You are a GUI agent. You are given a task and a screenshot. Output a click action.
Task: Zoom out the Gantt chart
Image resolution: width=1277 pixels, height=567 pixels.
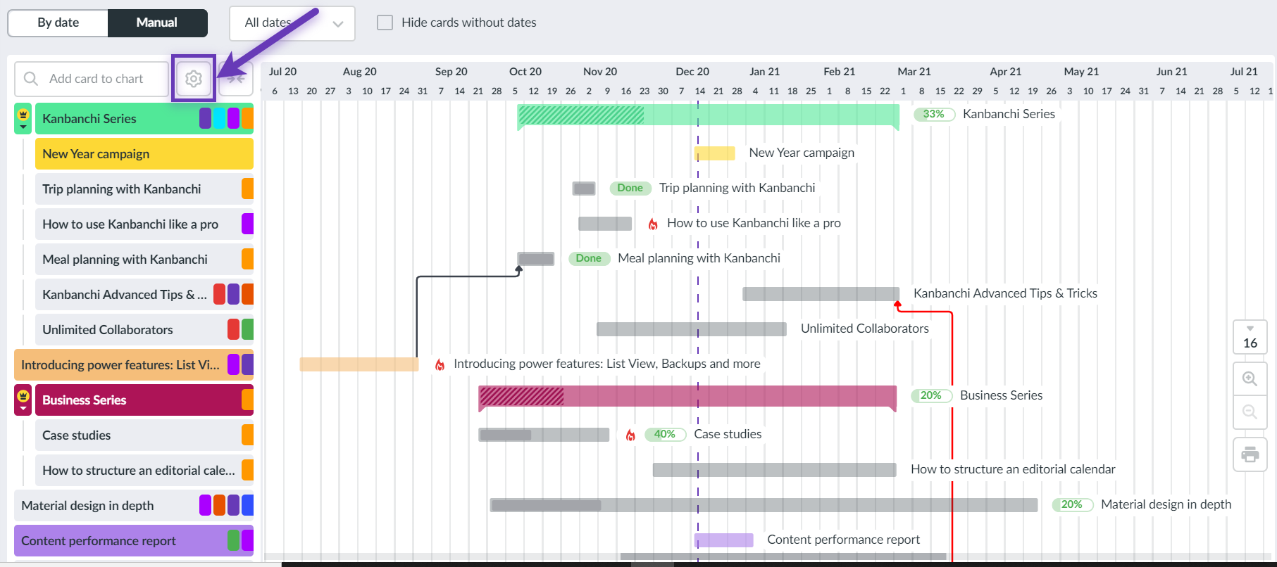(x=1250, y=412)
